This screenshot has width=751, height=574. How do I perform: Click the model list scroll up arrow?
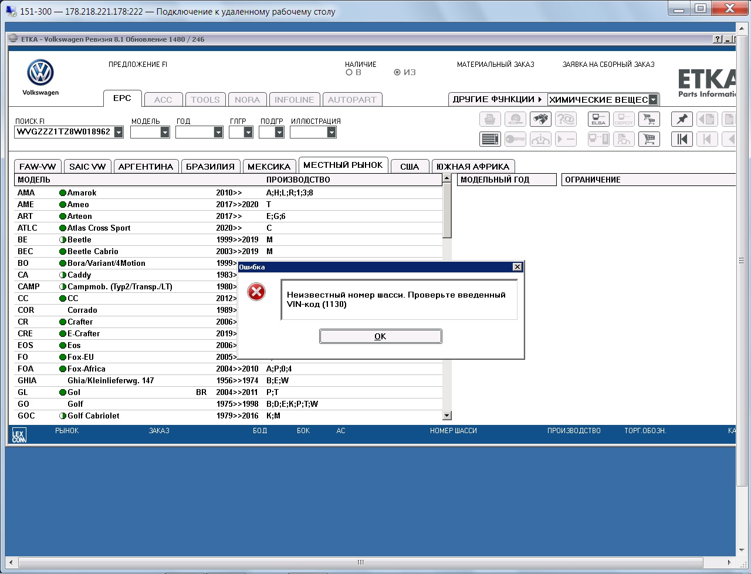(447, 178)
